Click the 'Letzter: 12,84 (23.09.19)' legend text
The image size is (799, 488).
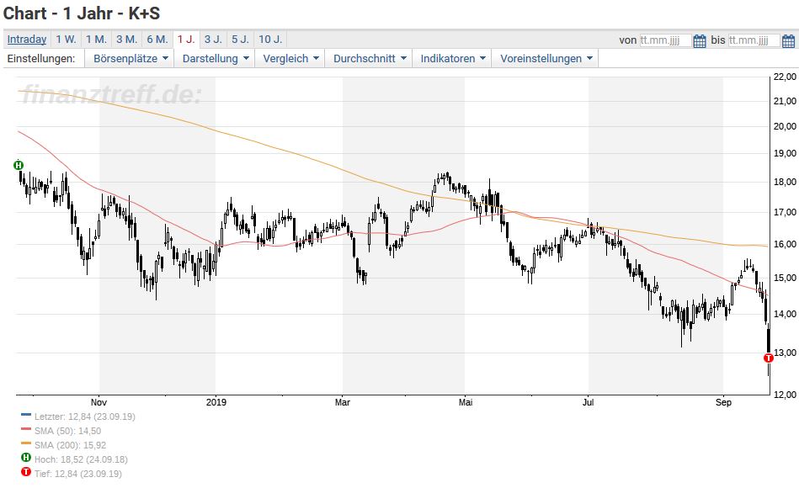(84, 416)
